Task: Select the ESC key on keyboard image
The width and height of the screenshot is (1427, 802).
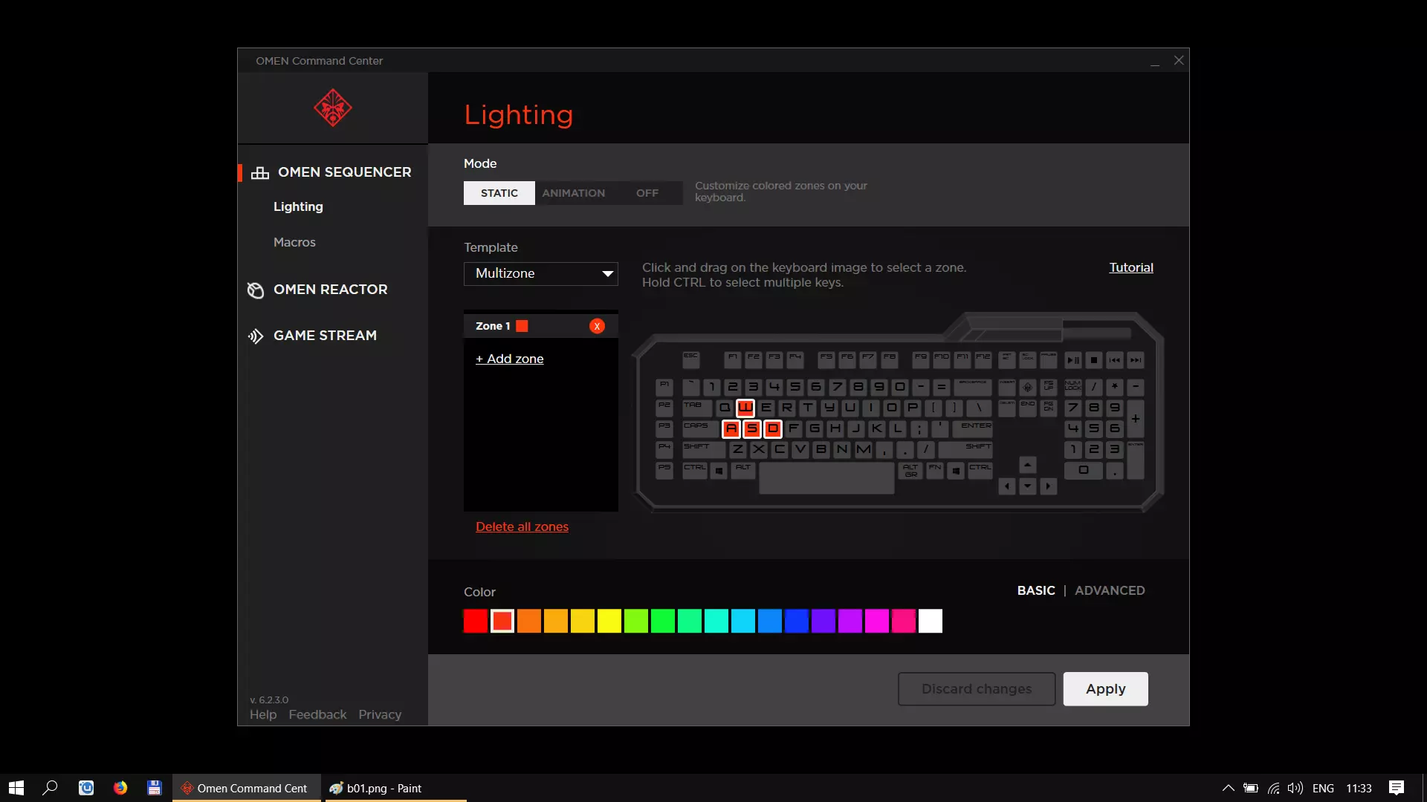Action: tap(691, 359)
